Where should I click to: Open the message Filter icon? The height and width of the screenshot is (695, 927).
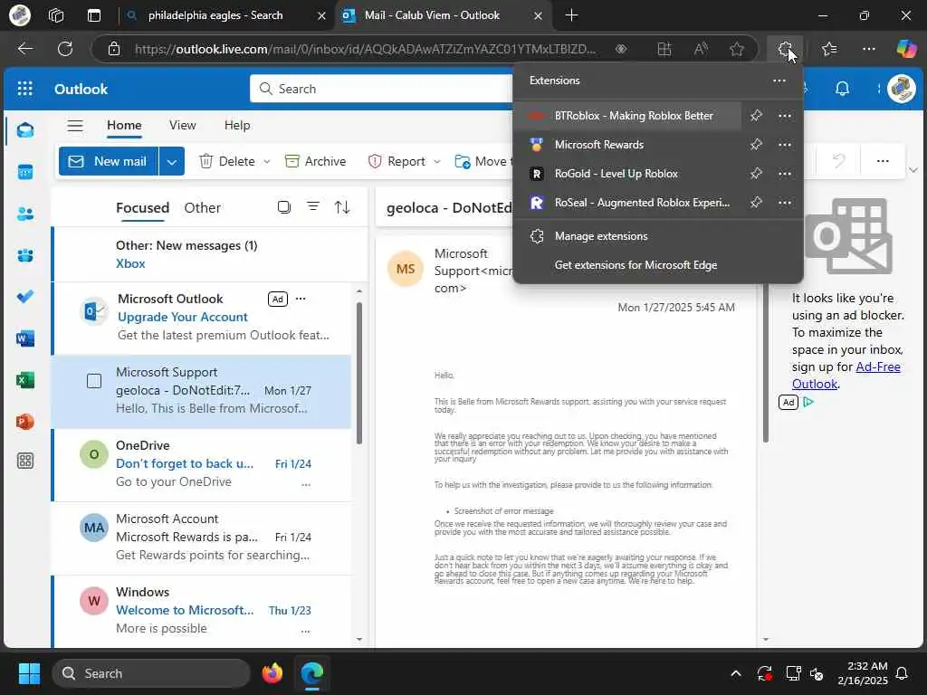[312, 206]
